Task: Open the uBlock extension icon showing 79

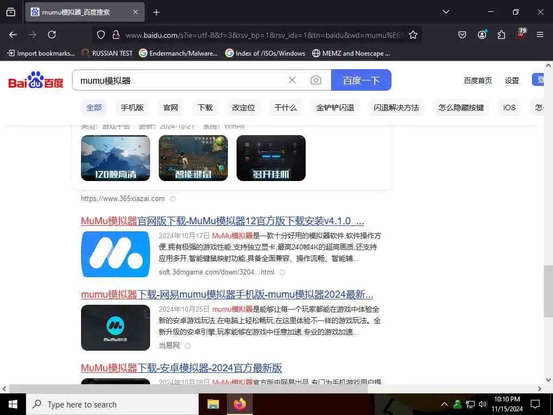Action: [x=521, y=34]
